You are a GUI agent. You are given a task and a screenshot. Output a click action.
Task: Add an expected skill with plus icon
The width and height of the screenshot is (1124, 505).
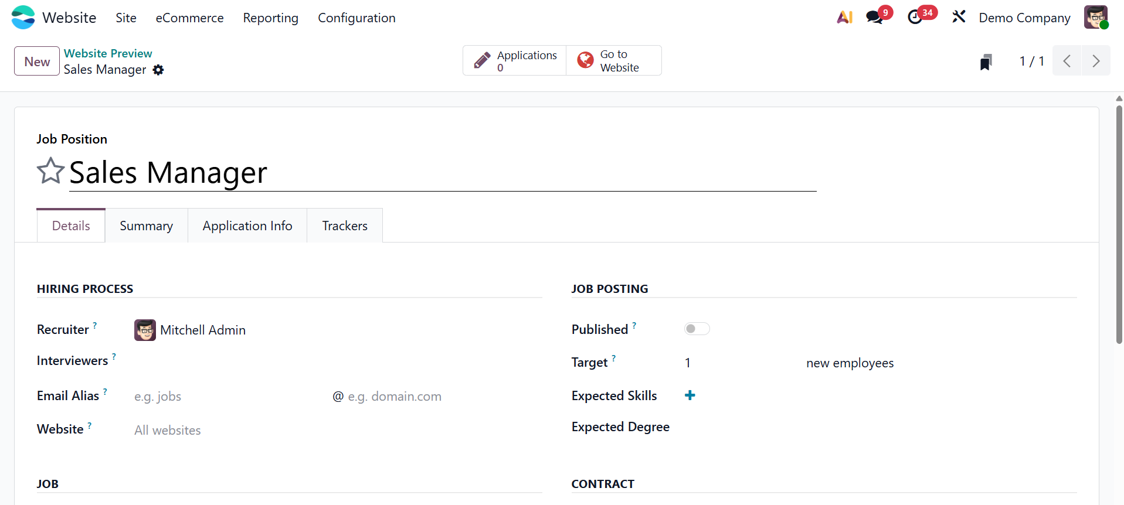(x=690, y=395)
